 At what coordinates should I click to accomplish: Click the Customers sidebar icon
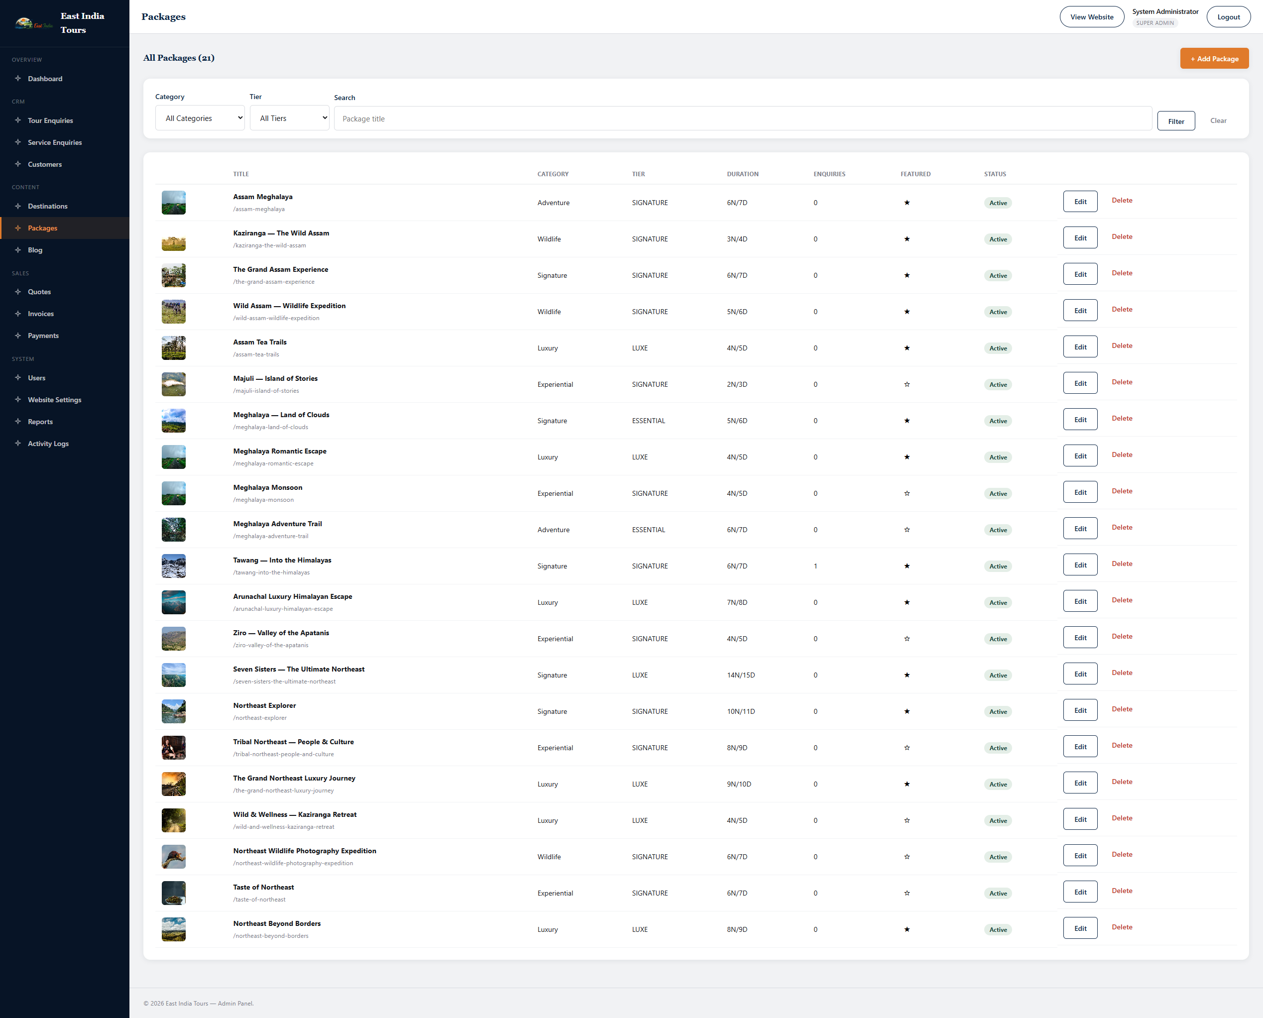coord(18,164)
